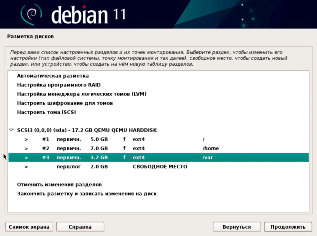The height and width of the screenshot is (236, 317).
Task: Choose Настройка менеджера логических томов (LVM)
Action: pos(81,94)
